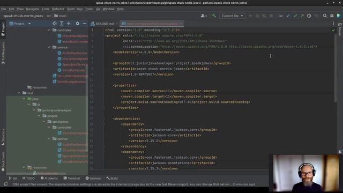Open the Problems tool window button
The height and width of the screenshot is (193, 343).
[49, 179]
